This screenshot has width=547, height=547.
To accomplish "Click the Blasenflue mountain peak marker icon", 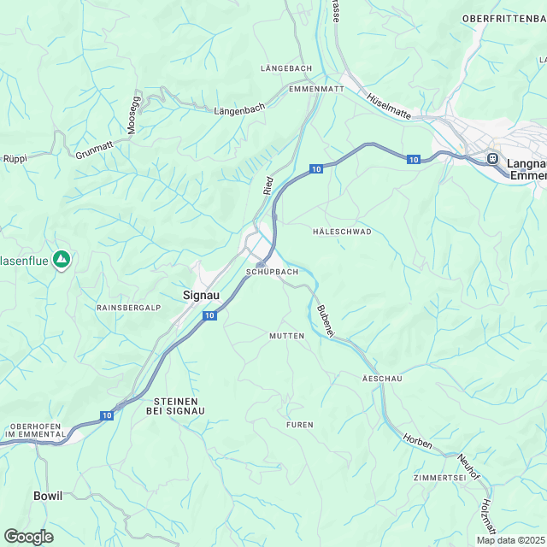I will pos(62,260).
